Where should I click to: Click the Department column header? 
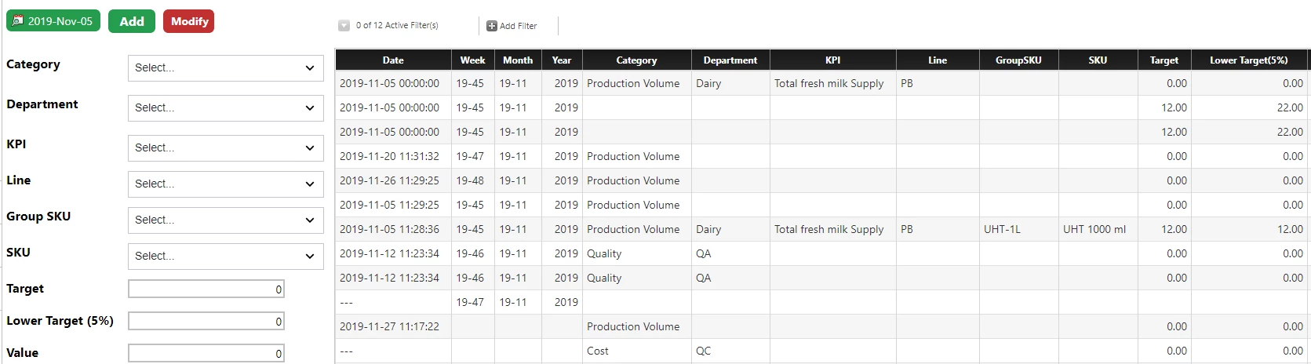point(730,60)
